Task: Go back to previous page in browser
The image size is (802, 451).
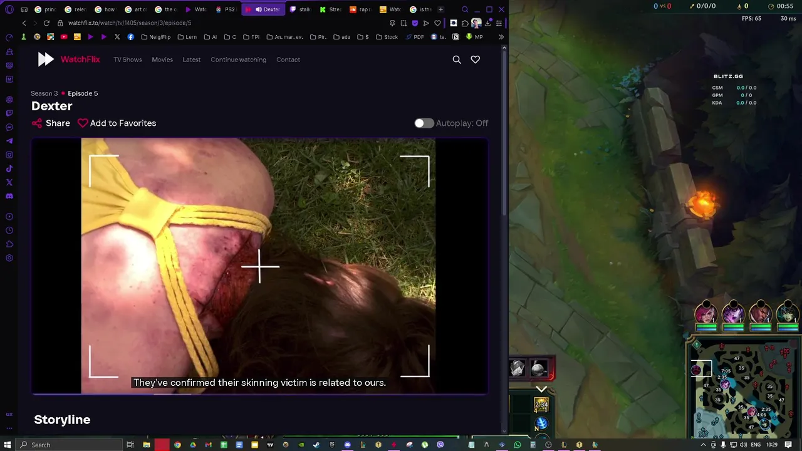Action: coord(24,23)
